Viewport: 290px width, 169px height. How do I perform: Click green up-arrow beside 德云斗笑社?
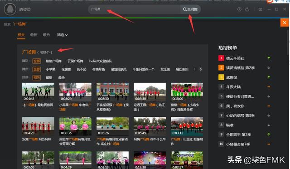point(269,58)
